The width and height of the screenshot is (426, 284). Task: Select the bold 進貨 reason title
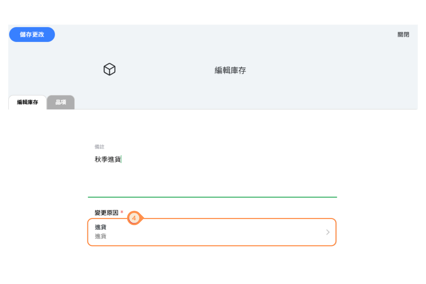100,227
